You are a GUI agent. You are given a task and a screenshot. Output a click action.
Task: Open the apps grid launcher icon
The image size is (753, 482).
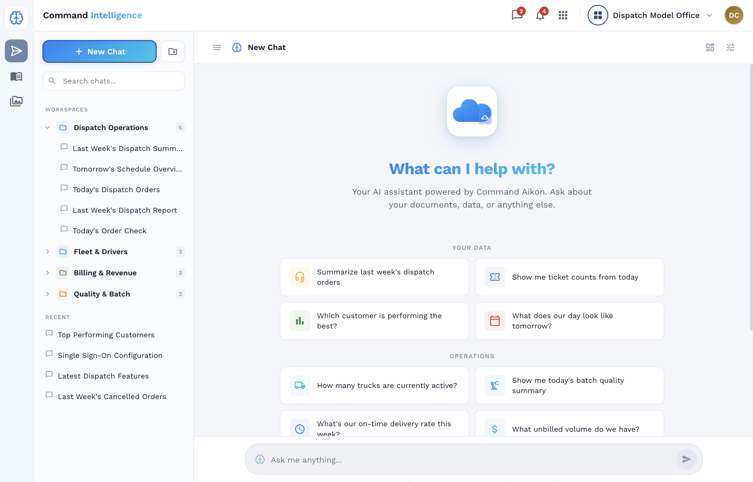pyautogui.click(x=563, y=15)
